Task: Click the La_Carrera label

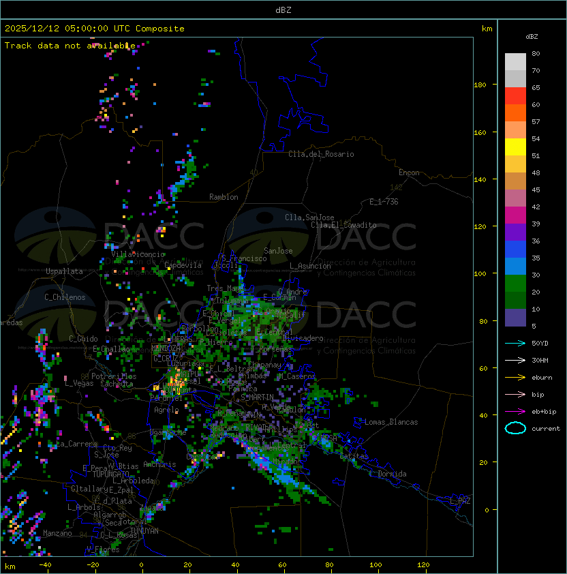Action: (76, 444)
